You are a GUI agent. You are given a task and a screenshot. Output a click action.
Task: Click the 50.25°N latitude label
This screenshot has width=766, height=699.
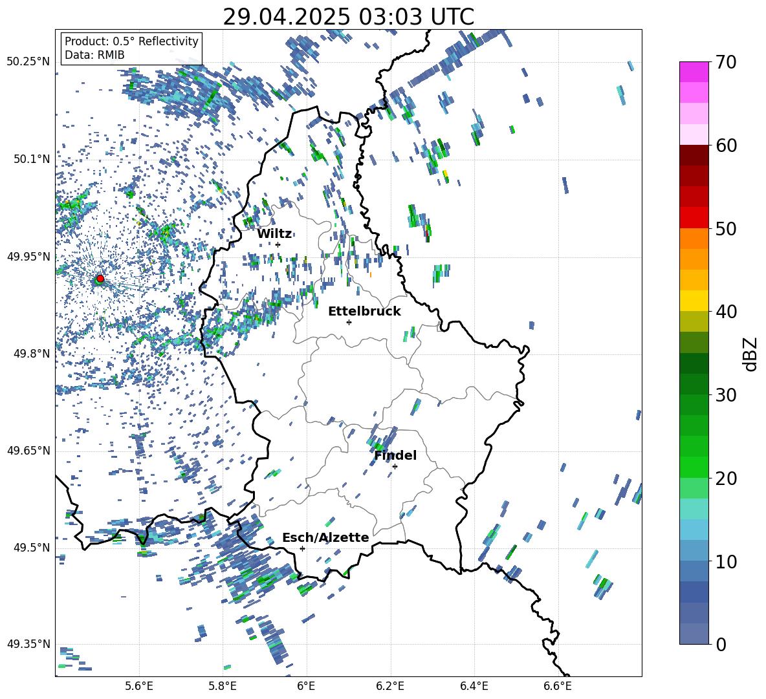click(28, 62)
